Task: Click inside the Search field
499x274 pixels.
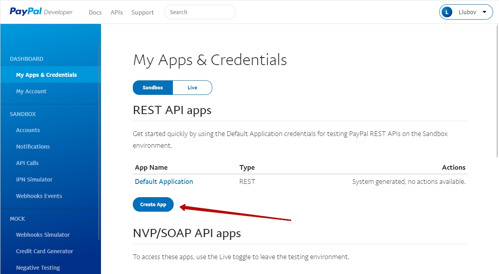Action: pos(200,12)
